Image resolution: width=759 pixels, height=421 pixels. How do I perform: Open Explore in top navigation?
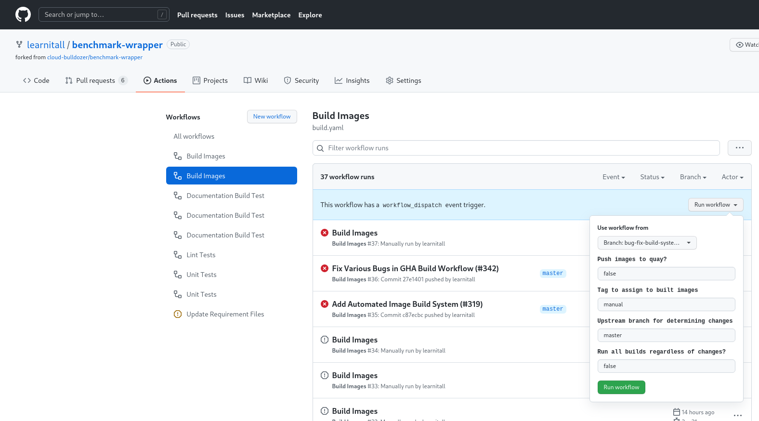tap(310, 15)
